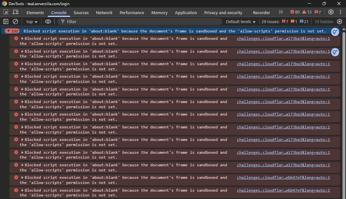Toggle the device toolbar icon
Image resolution: width=346 pixels, height=199 pixels.
15,13
